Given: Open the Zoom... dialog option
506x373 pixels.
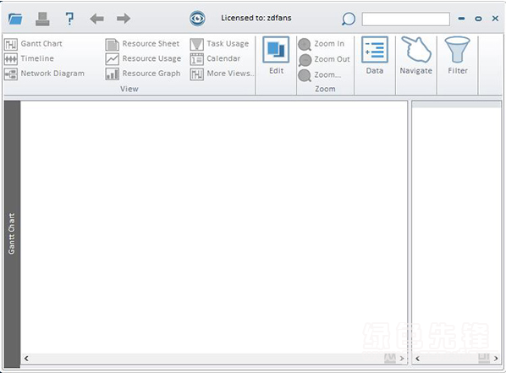Looking at the screenshot, I should [x=320, y=75].
